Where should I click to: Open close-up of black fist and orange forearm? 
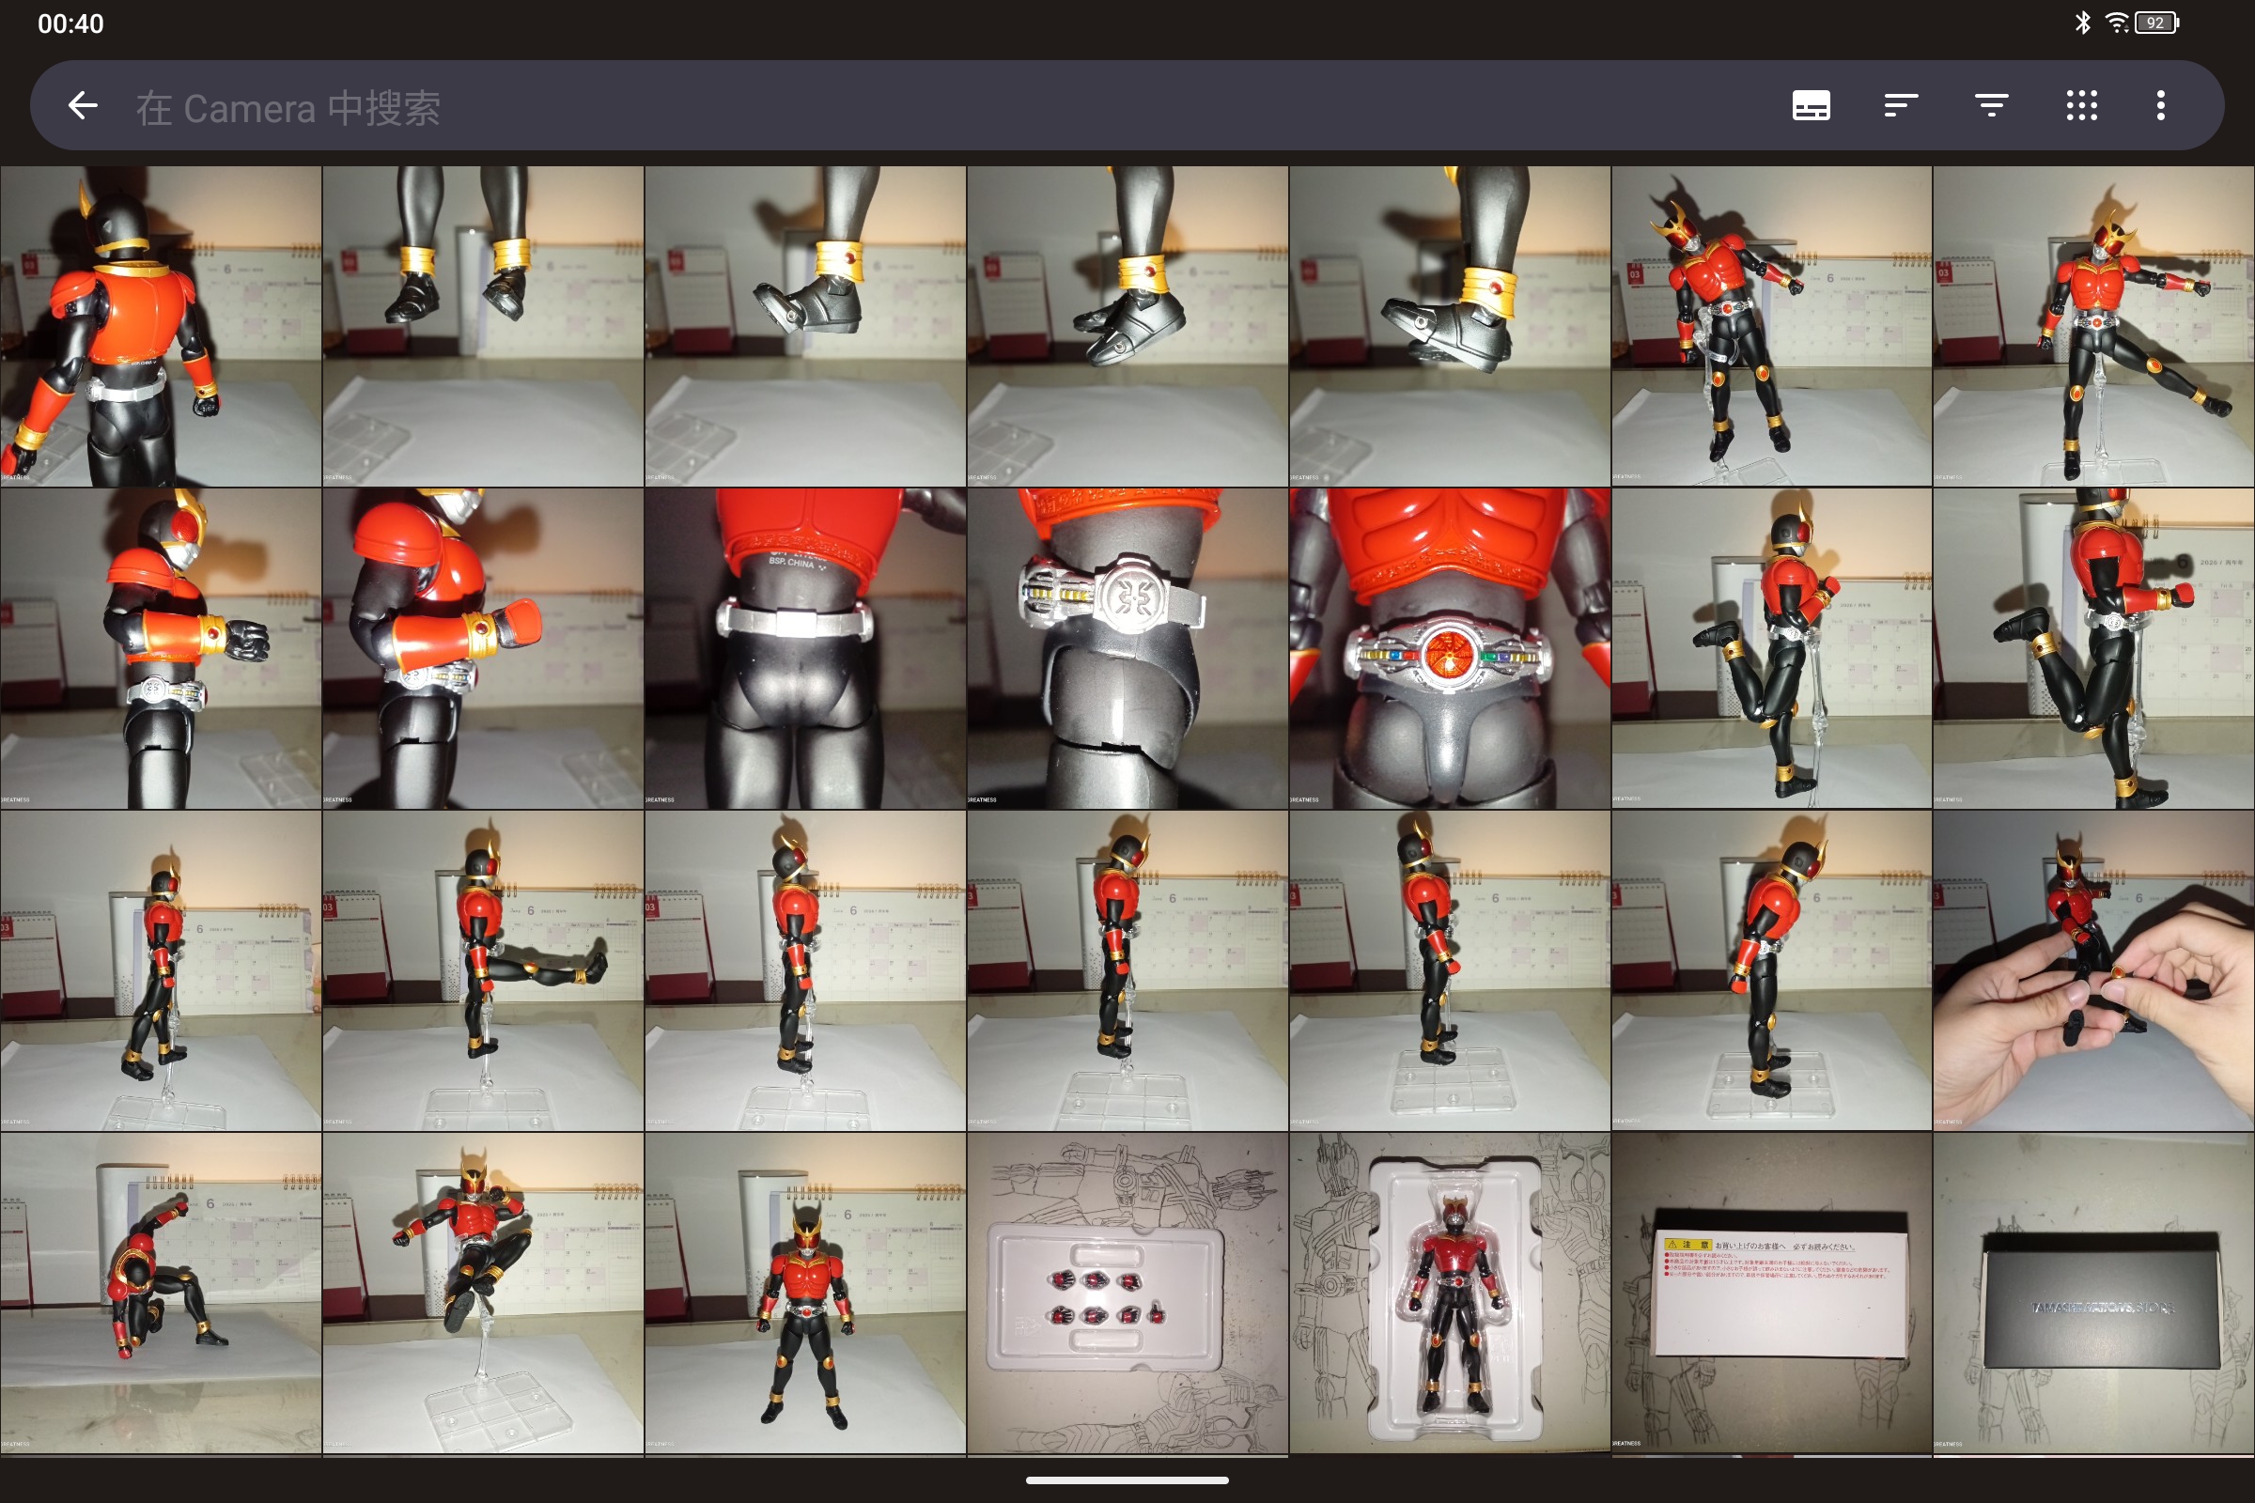[161, 649]
